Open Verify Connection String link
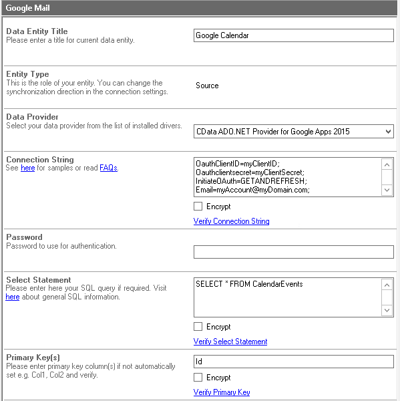400x401 pixels. 231,221
